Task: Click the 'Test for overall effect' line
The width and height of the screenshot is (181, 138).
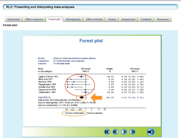Action: click(x=58, y=105)
